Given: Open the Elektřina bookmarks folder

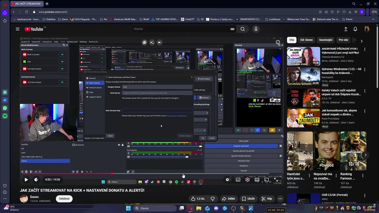Looking at the screenshot, I should (49, 19).
